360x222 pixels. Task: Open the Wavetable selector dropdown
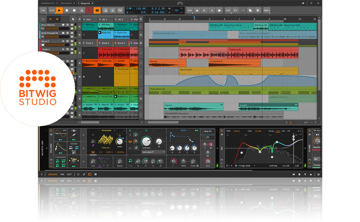tap(107, 131)
